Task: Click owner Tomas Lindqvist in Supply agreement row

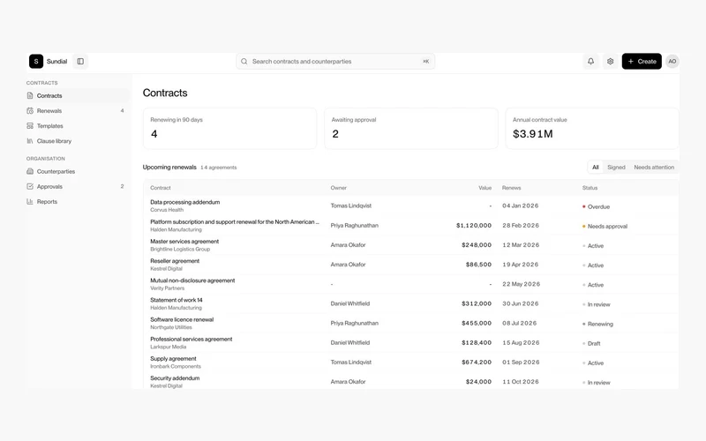Action: pos(351,363)
